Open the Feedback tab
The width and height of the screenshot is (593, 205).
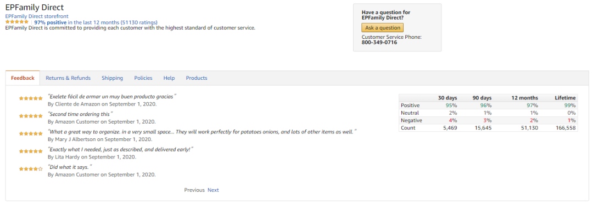(x=23, y=78)
